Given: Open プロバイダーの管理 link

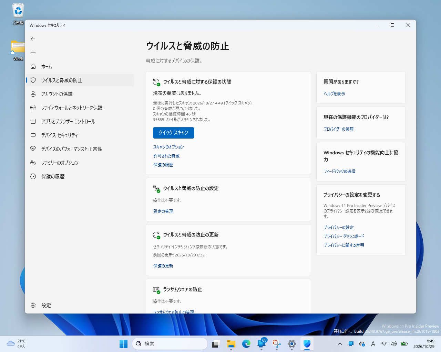Looking at the screenshot, I should (x=339, y=129).
